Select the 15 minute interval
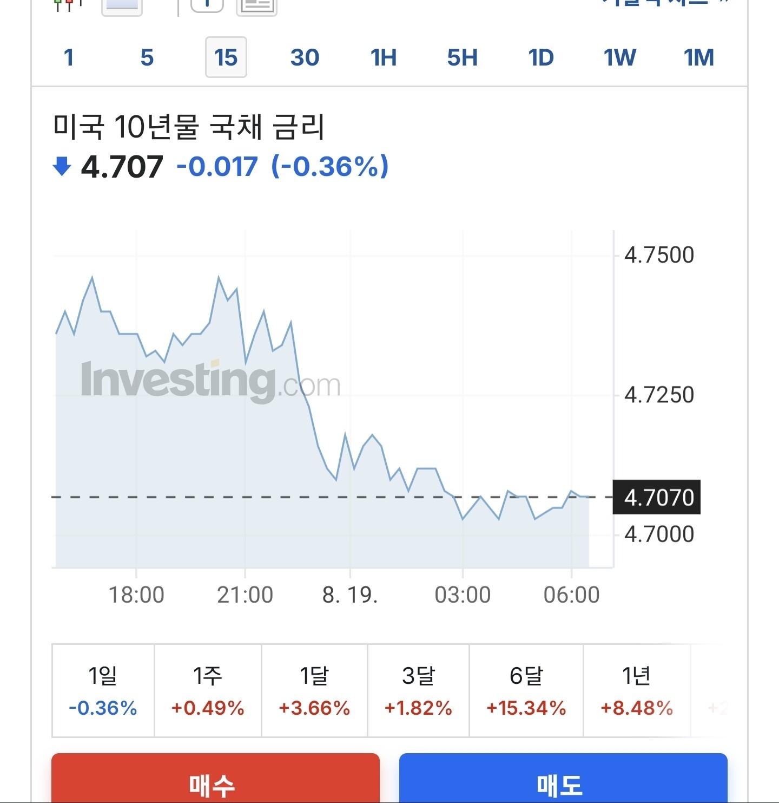 pyautogui.click(x=226, y=57)
